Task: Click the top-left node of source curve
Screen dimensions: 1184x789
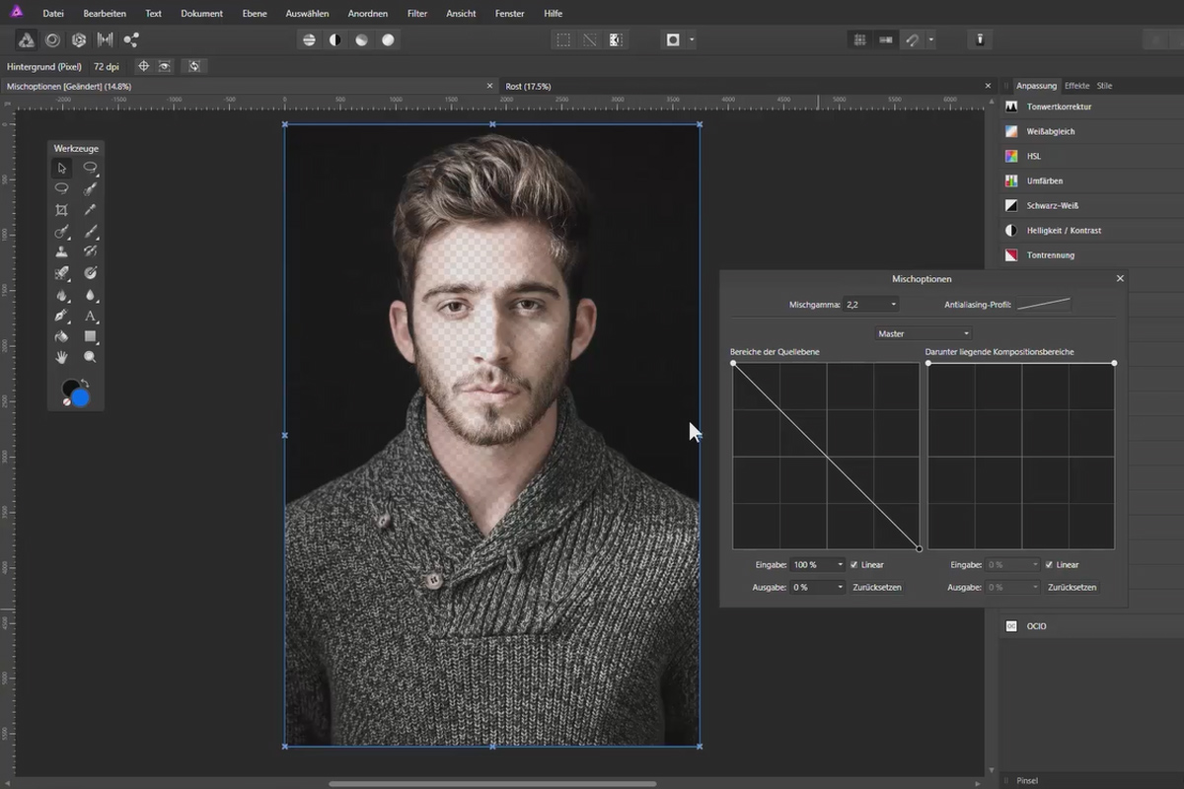Action: [733, 363]
